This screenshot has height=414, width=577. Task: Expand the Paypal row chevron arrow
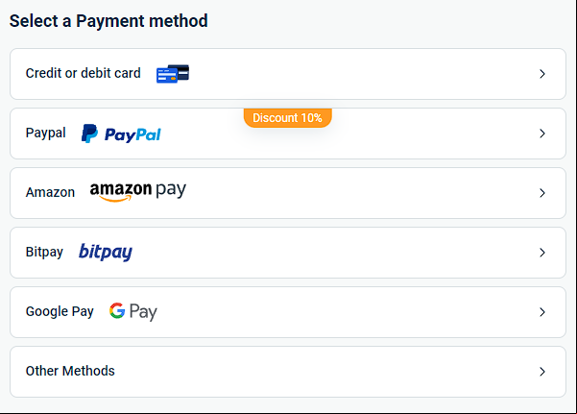[x=542, y=134]
